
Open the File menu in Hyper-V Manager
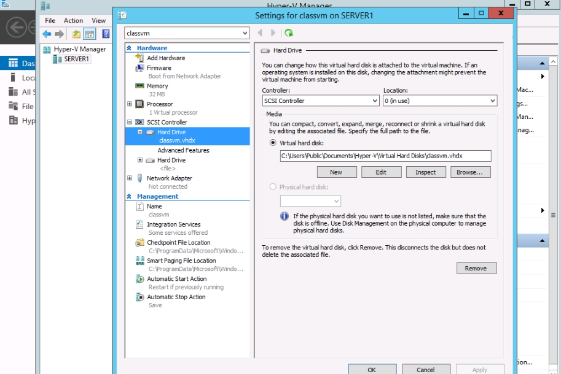click(50, 20)
